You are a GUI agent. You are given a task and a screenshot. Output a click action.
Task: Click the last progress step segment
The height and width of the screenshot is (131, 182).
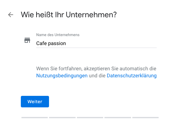click(145, 118)
